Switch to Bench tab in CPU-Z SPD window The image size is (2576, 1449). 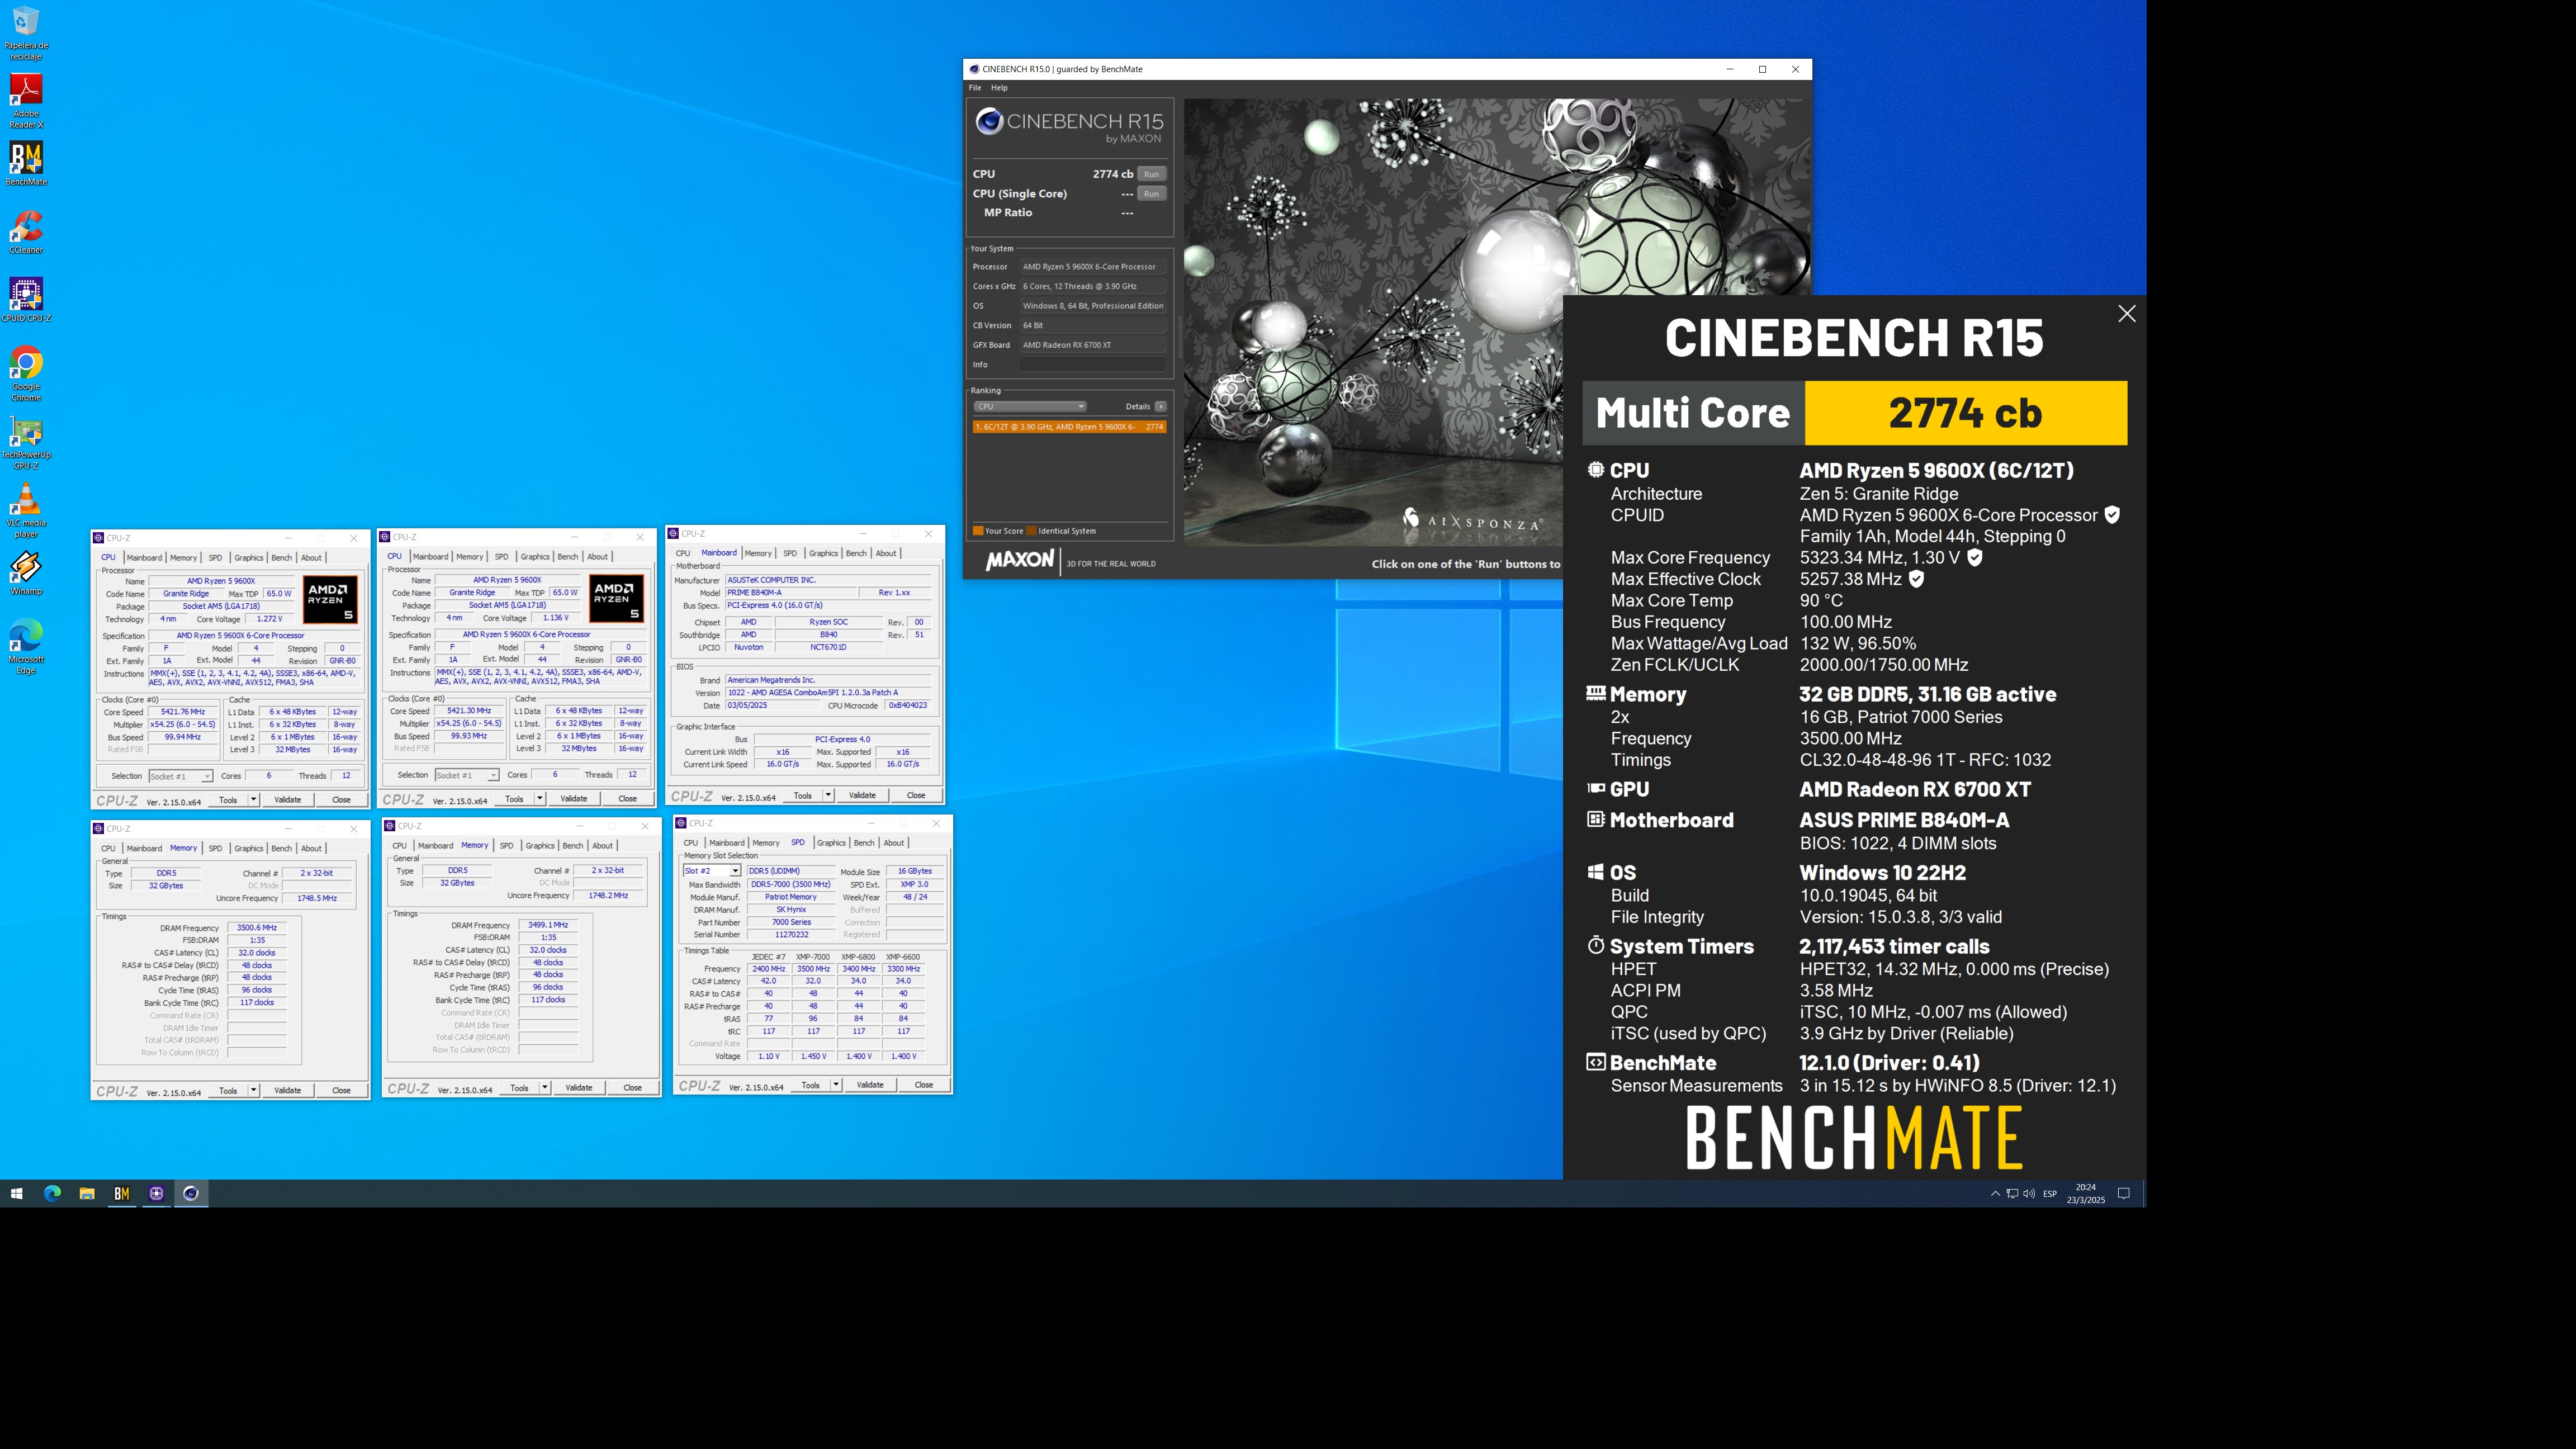click(864, 843)
